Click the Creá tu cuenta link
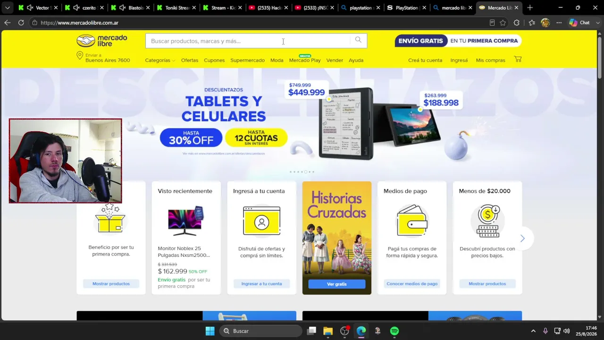The height and width of the screenshot is (340, 604). click(425, 60)
